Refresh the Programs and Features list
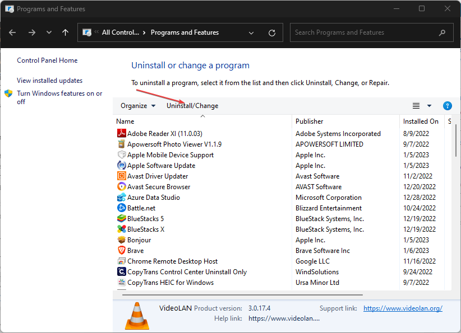Viewport: 461px width, 333px height. coord(272,32)
